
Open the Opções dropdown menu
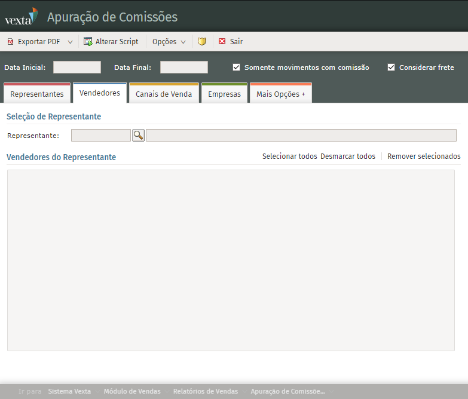pos(169,42)
